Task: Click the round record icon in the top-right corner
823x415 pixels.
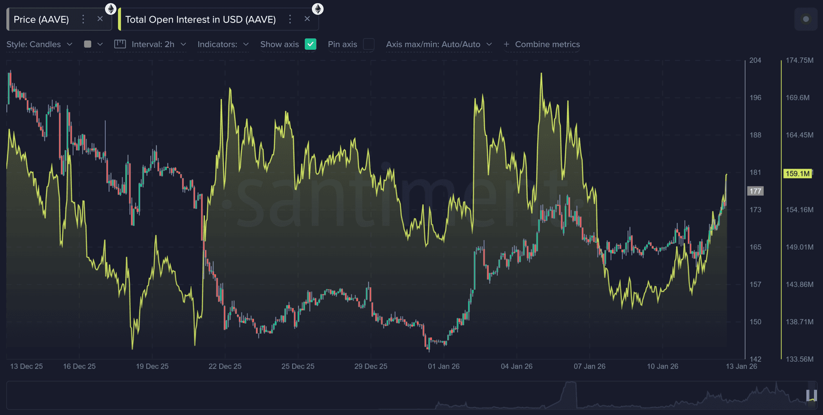Action: point(805,19)
